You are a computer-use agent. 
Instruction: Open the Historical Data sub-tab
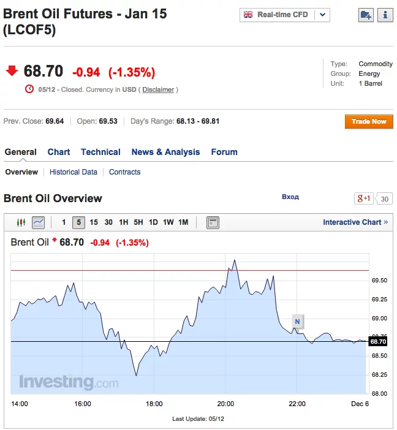point(74,172)
